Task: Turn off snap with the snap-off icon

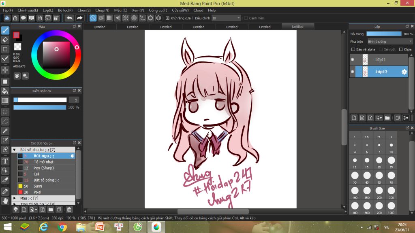Action: click(x=93, y=18)
